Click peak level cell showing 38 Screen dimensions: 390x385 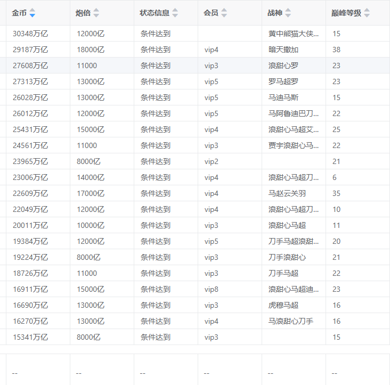[336, 50]
